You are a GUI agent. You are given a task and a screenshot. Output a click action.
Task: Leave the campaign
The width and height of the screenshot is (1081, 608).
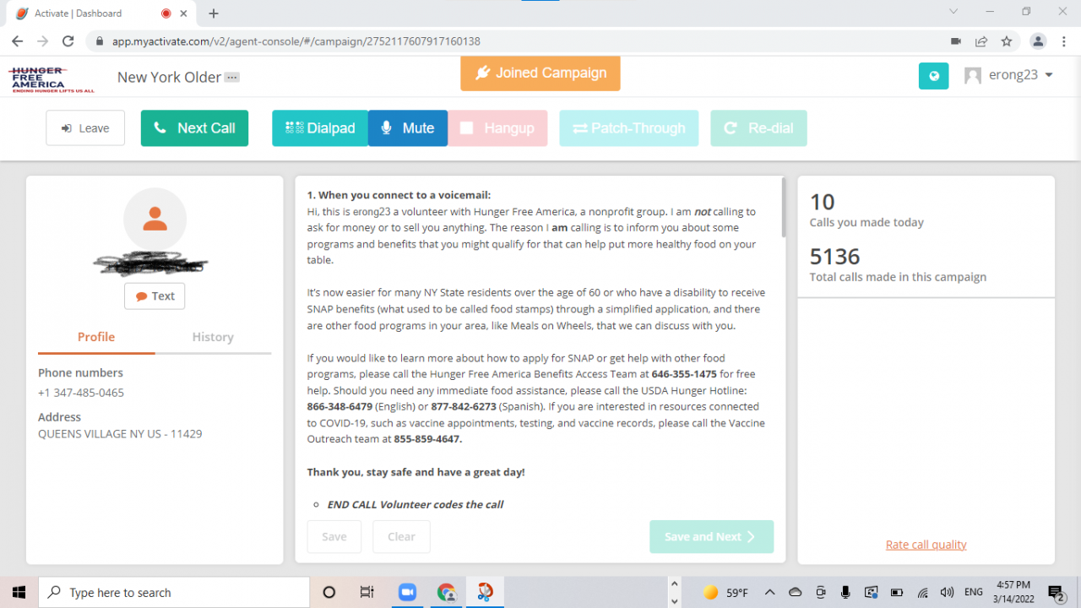85,128
